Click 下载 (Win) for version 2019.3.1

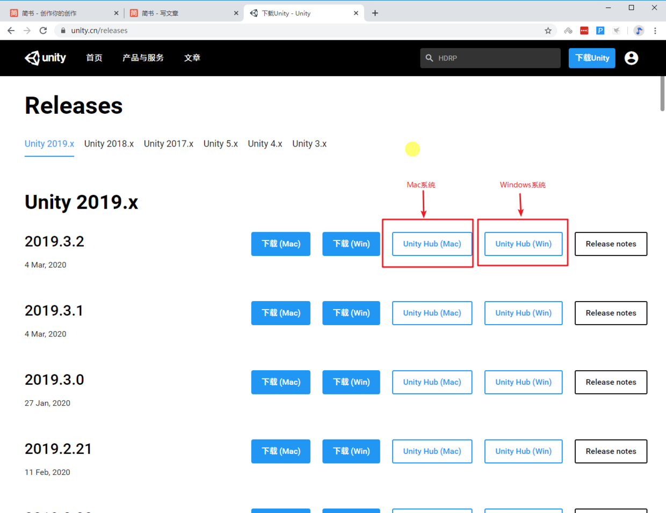tap(351, 313)
